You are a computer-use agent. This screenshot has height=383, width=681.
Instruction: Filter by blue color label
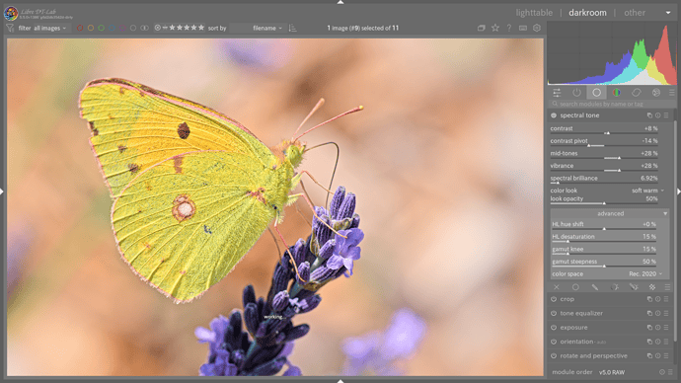point(113,28)
